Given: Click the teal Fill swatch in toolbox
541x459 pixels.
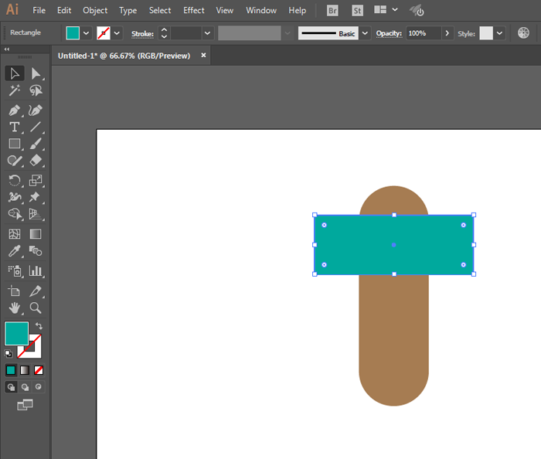Looking at the screenshot, I should point(16,334).
